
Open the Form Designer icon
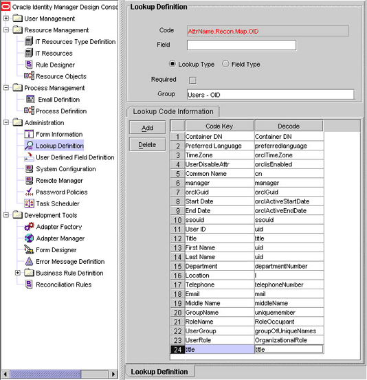pyautogui.click(x=29, y=249)
